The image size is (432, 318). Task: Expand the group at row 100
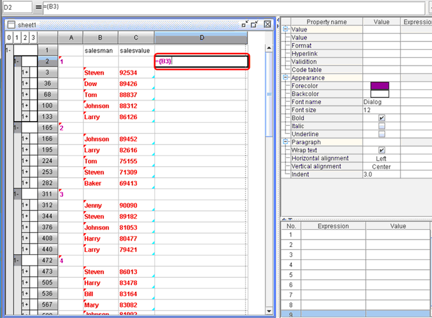(25, 105)
